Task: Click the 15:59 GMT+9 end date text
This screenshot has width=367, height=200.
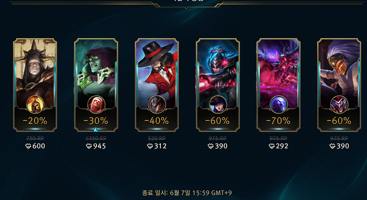Action: click(x=212, y=193)
